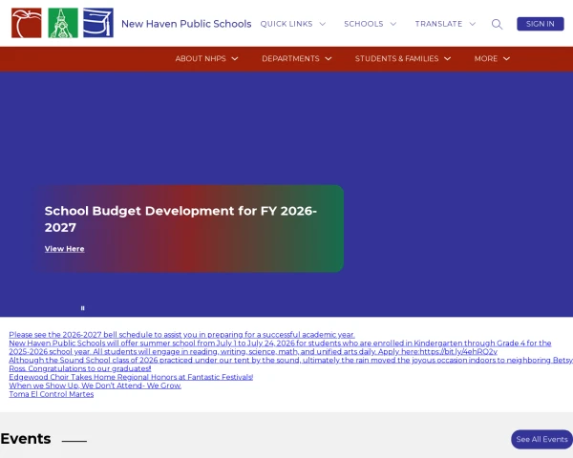The height and width of the screenshot is (458, 573).
Task: Open Students & Families menu
Action: coord(403,58)
